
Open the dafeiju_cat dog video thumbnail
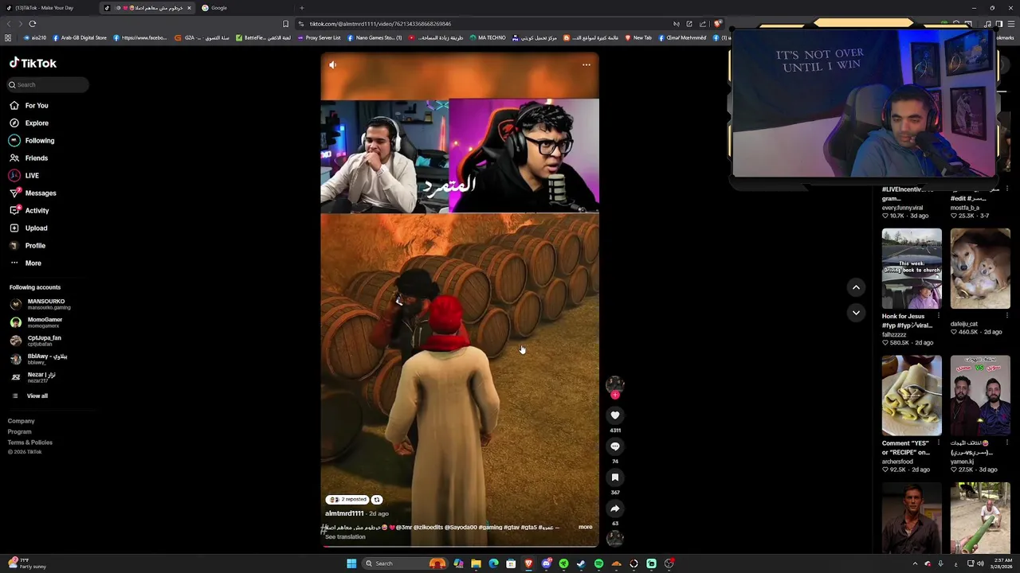980,269
